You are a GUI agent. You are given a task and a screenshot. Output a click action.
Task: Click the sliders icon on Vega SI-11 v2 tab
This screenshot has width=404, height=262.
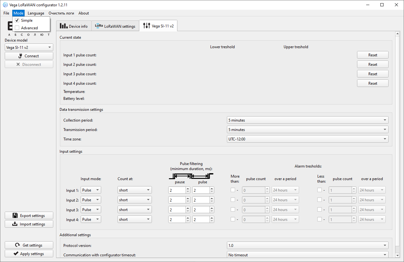pos(147,26)
